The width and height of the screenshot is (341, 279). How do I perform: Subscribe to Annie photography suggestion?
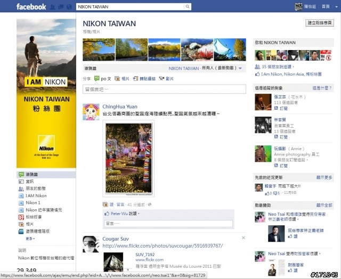pyautogui.click(x=283, y=166)
